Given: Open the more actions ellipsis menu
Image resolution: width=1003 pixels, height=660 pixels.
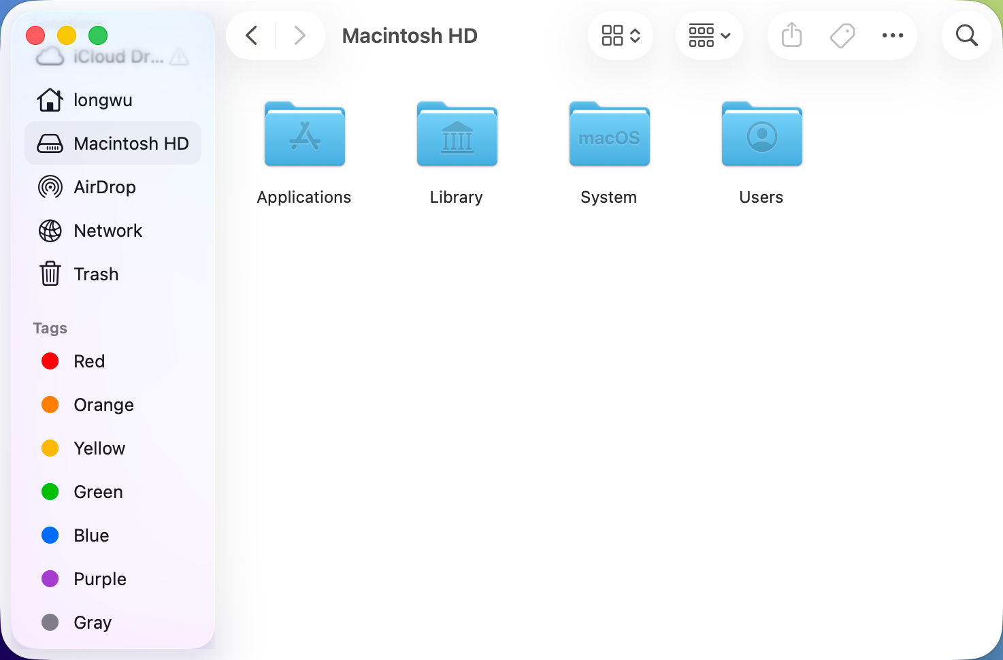Looking at the screenshot, I should click(892, 35).
